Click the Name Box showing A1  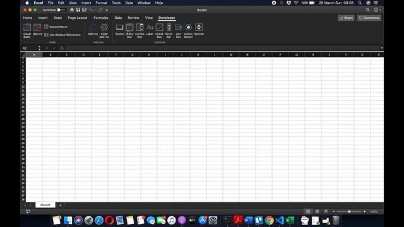[29, 48]
